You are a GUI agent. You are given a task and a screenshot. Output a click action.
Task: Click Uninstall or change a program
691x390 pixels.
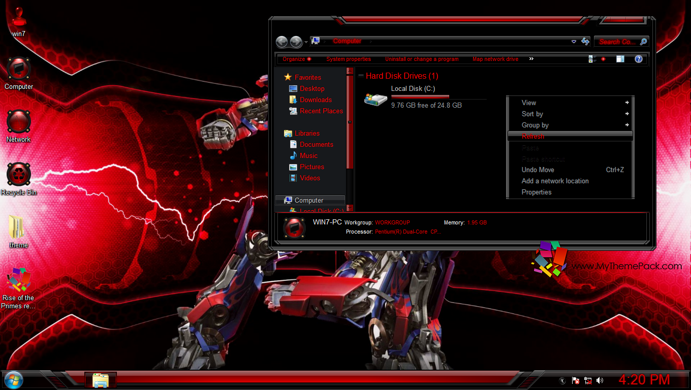coord(422,59)
